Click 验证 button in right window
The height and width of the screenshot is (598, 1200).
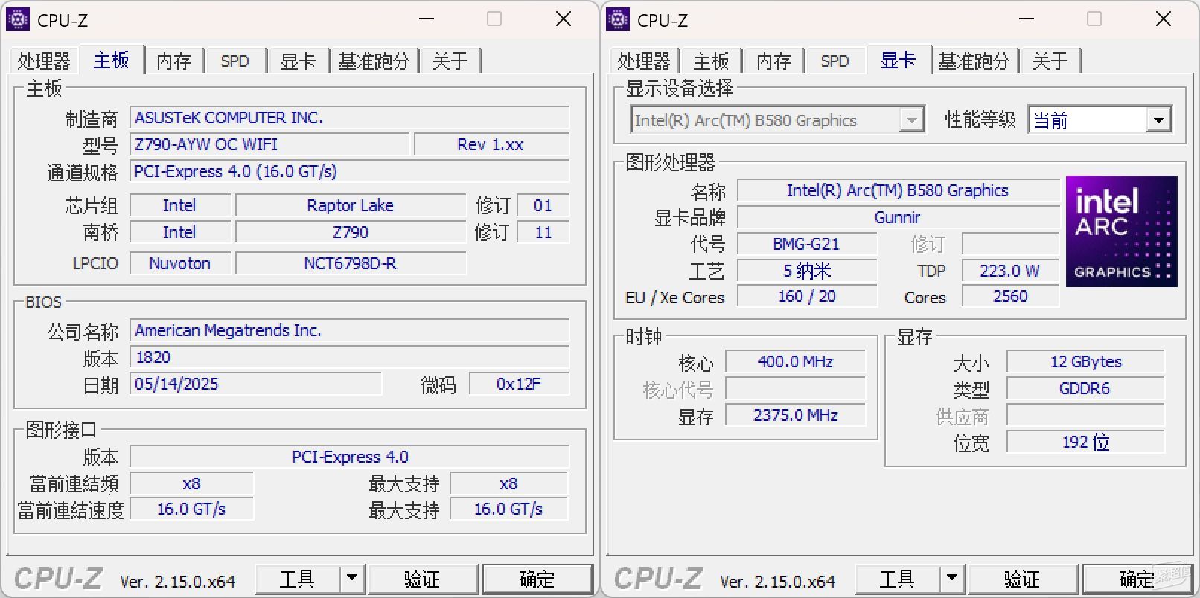point(1023,578)
